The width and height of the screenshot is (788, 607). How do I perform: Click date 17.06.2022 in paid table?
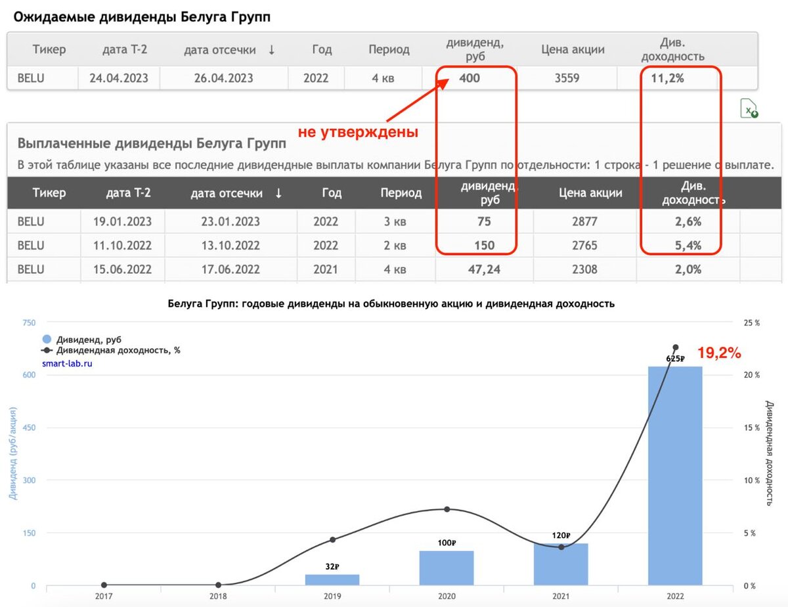[x=230, y=269]
